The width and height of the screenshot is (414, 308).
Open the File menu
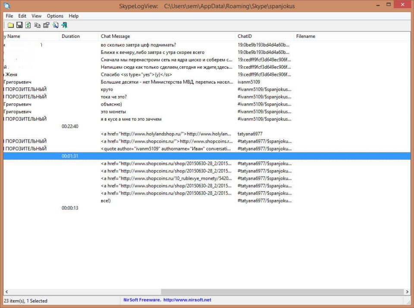click(x=9, y=16)
